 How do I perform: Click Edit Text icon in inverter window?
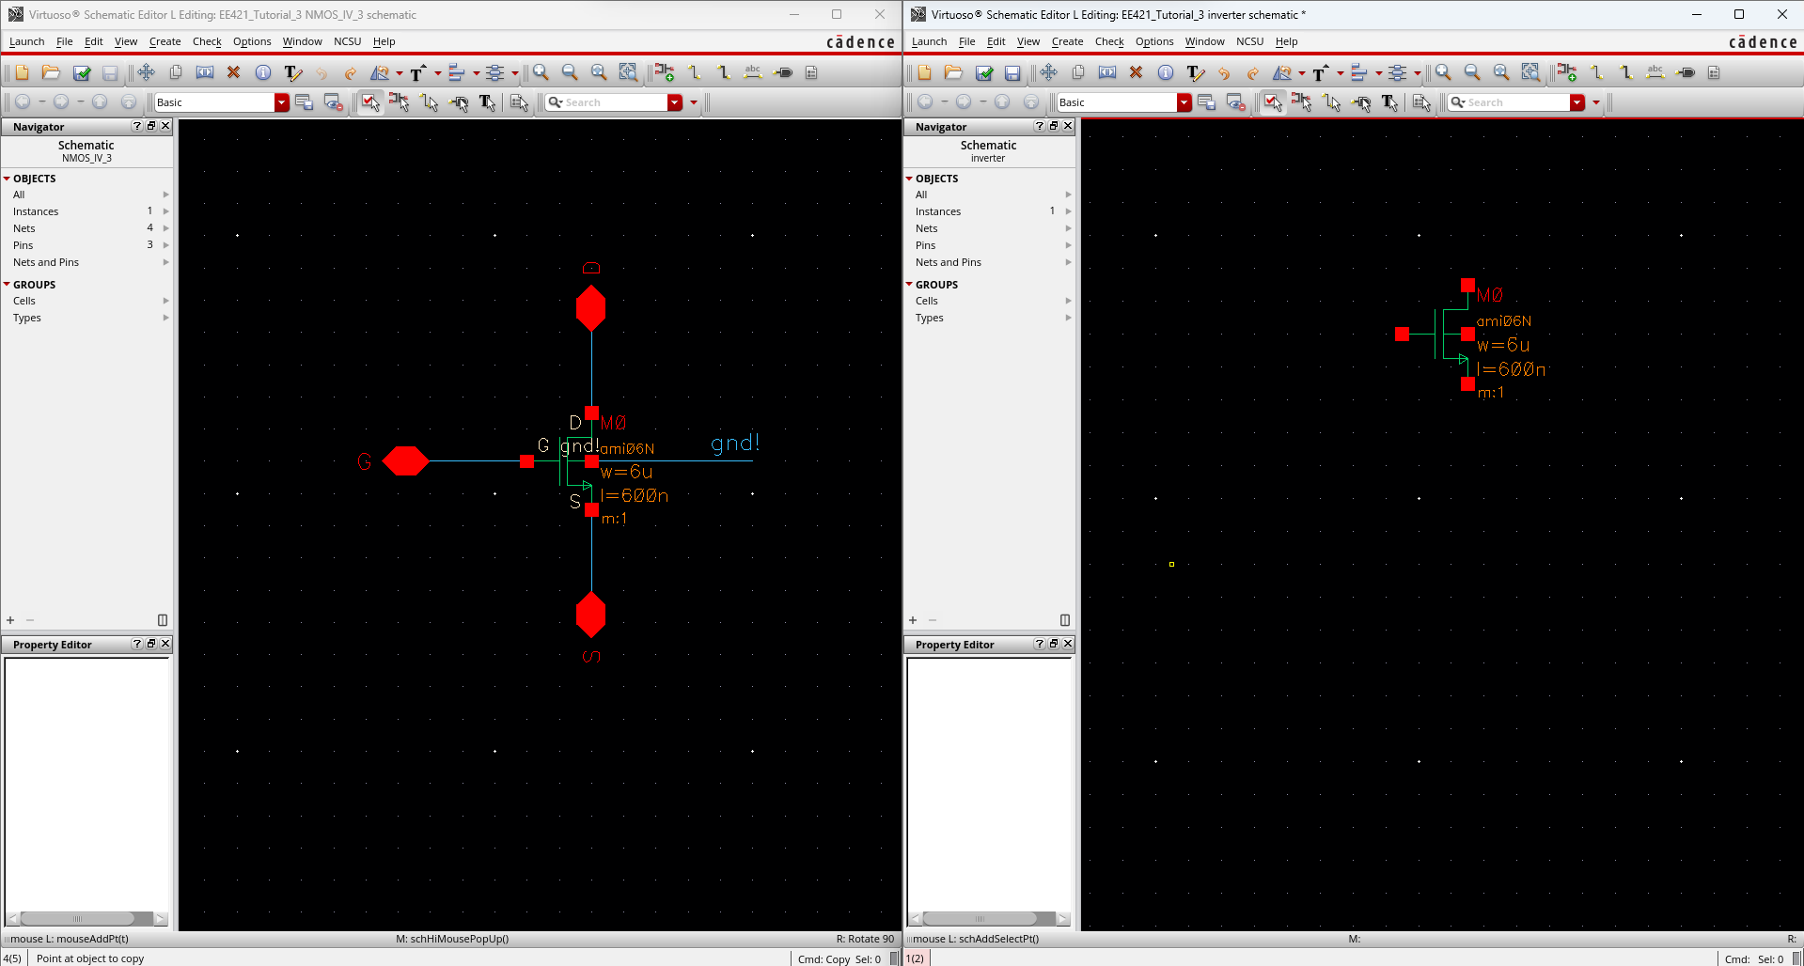pyautogui.click(x=1195, y=72)
